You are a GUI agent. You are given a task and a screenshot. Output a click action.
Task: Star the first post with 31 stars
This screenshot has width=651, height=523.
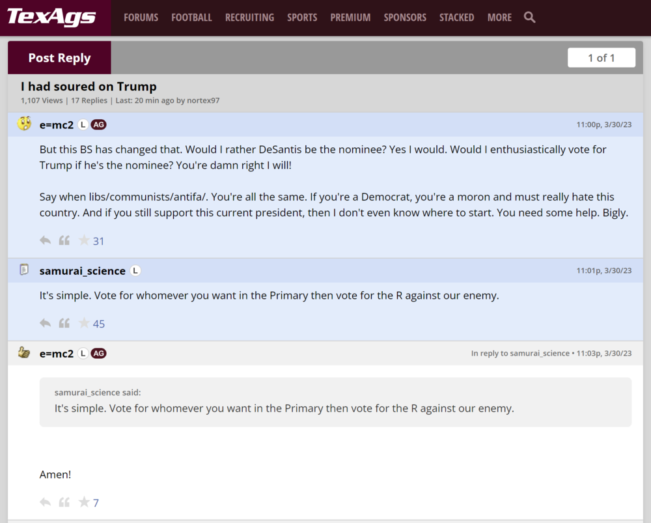pos(84,240)
